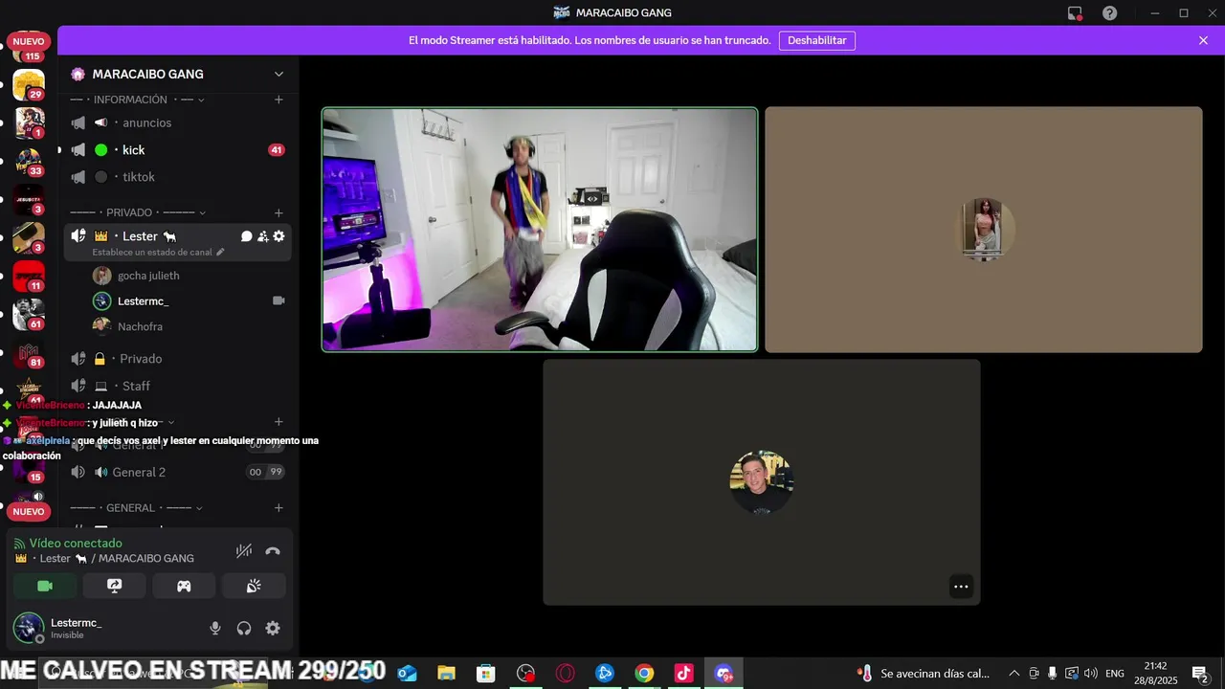Open Google Chrome from the taskbar

[x=644, y=674]
